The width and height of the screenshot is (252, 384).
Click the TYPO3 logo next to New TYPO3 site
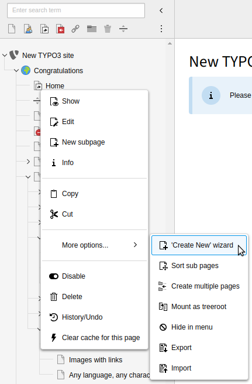coord(14,55)
